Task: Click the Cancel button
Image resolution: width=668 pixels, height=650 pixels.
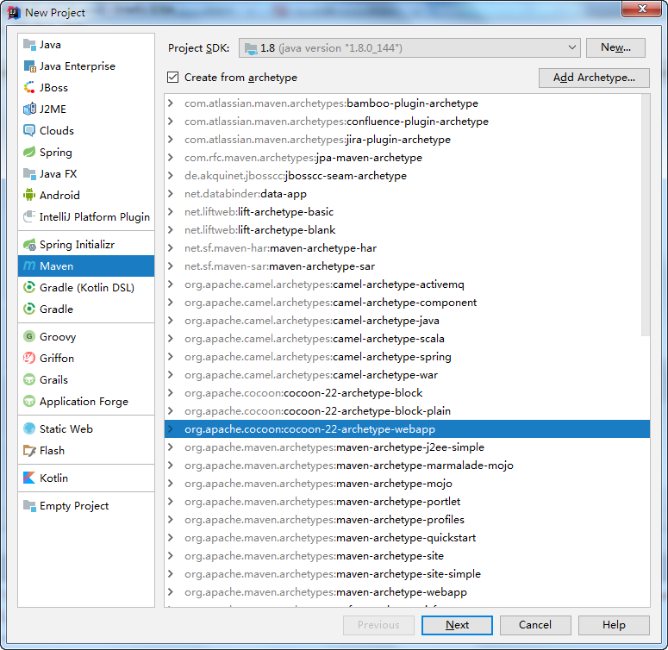Action: click(x=535, y=625)
